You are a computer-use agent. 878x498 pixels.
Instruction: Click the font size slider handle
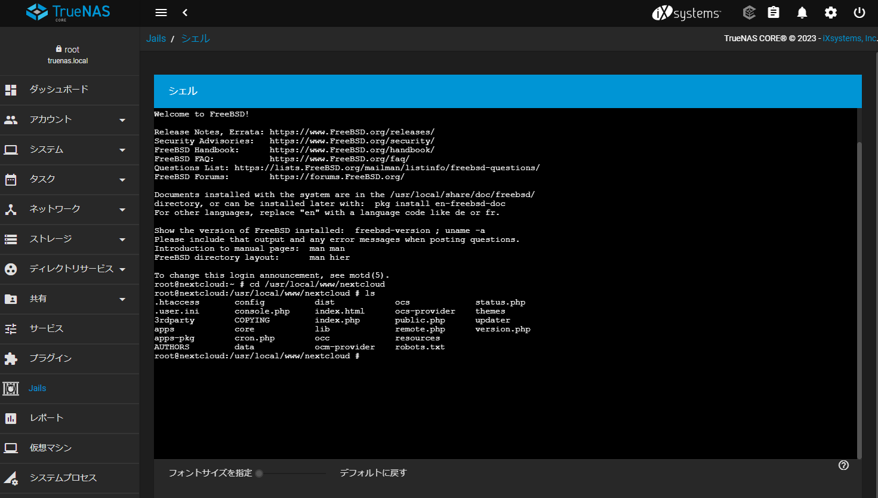coord(259,474)
